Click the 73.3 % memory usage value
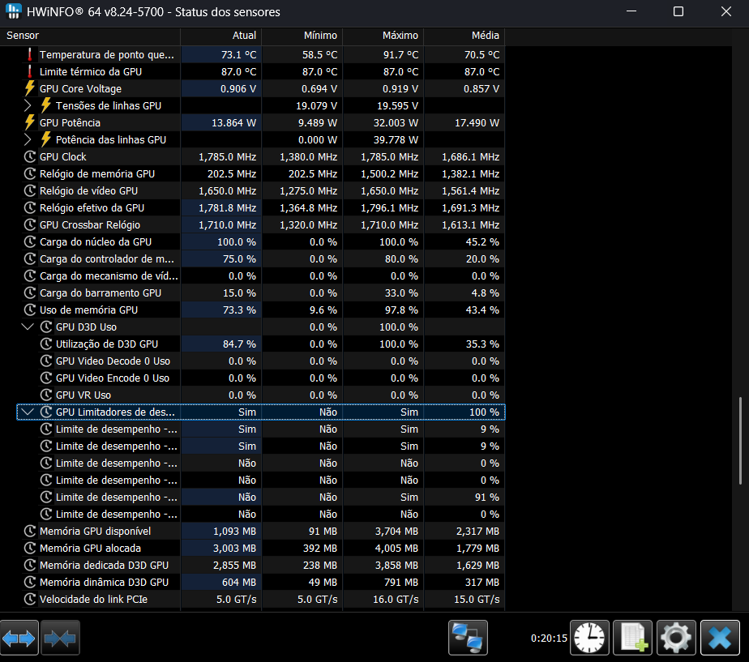The height and width of the screenshot is (662, 749). click(x=239, y=310)
